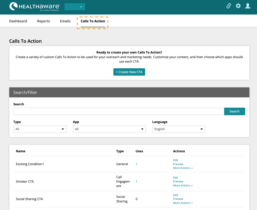
Task: Focus the Search text field
Action: click(119, 111)
